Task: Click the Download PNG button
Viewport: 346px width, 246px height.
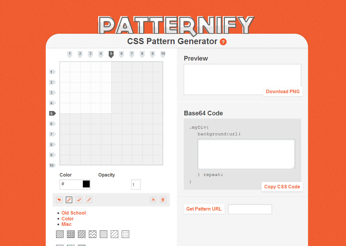Action: [x=283, y=91]
